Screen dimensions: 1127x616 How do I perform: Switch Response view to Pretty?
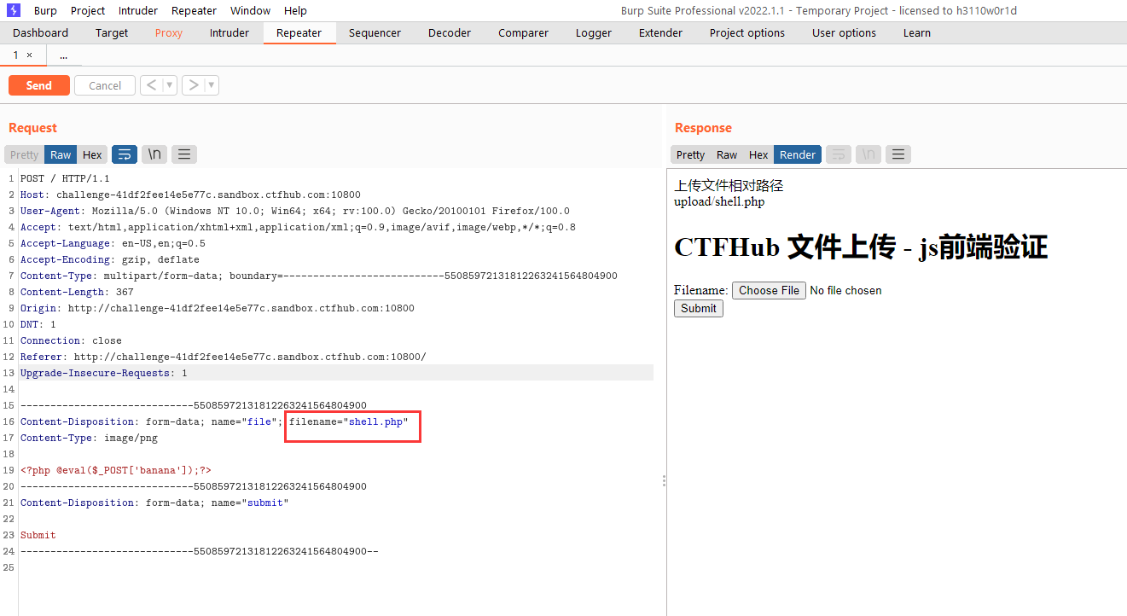pyautogui.click(x=690, y=154)
